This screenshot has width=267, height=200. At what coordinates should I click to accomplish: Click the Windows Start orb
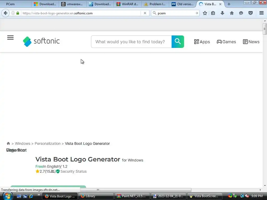tap(8, 196)
